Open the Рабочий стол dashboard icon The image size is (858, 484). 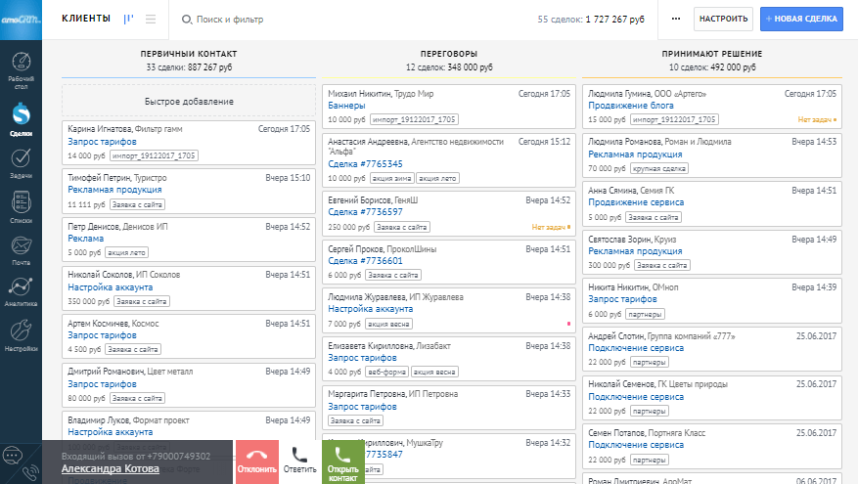[x=21, y=66]
